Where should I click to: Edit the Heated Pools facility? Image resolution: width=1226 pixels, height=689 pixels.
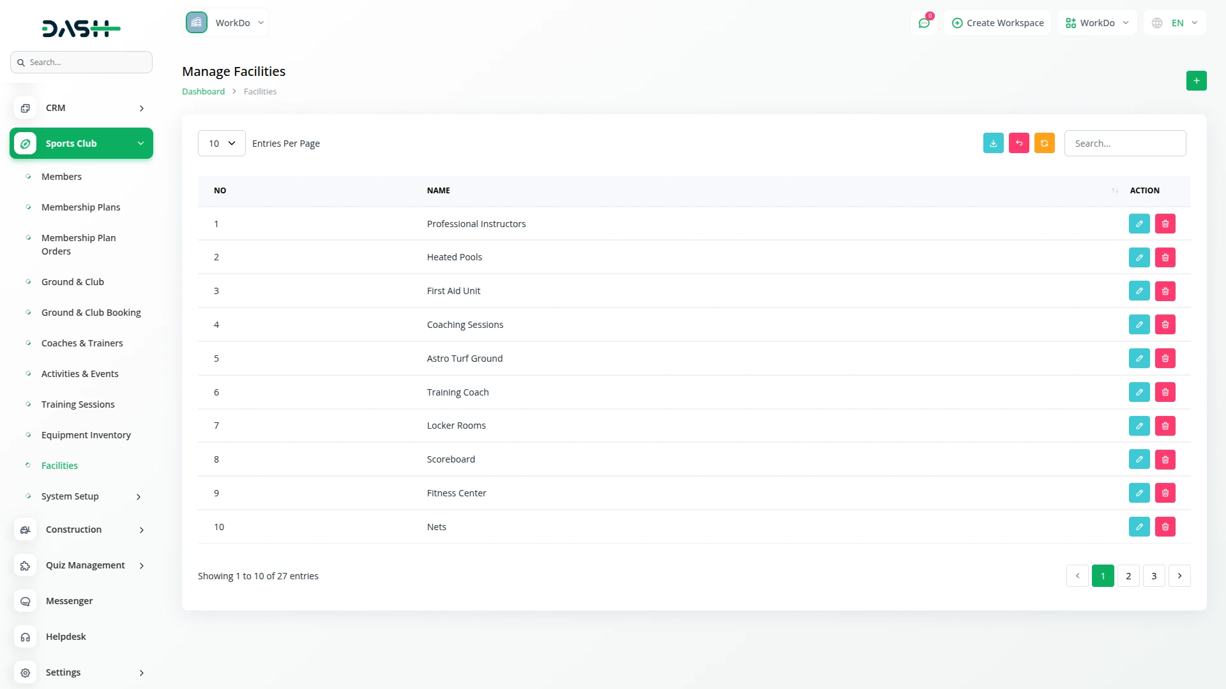coord(1139,258)
